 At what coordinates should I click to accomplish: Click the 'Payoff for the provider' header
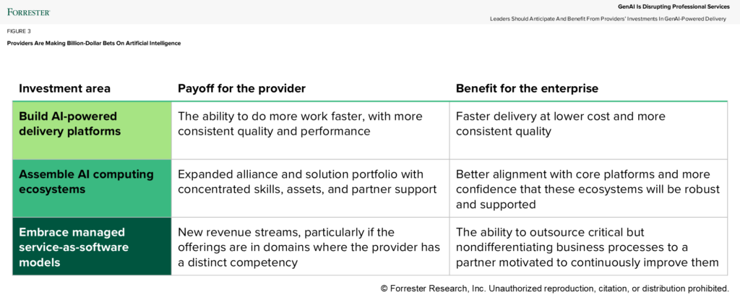point(241,88)
